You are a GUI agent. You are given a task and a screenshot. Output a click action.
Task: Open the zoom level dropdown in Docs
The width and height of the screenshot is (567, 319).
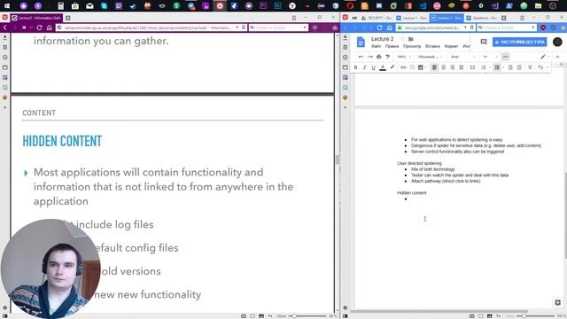[x=404, y=57]
